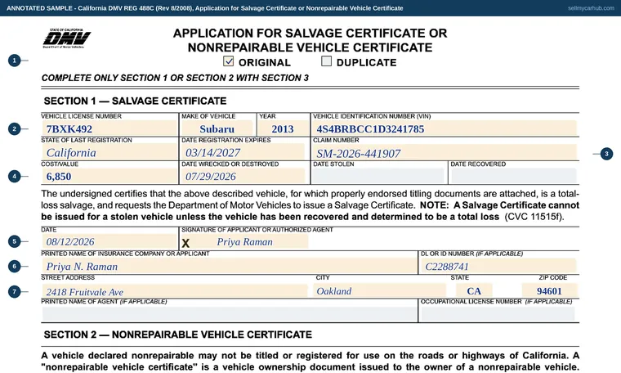Click the X mark beside the signature
The image size is (621, 373).
click(185, 244)
